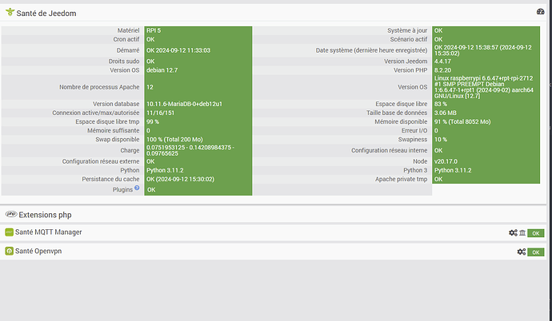This screenshot has width=552, height=321.
Task: Click the 'Nombre de processus Apache' label
Action: click(99, 87)
